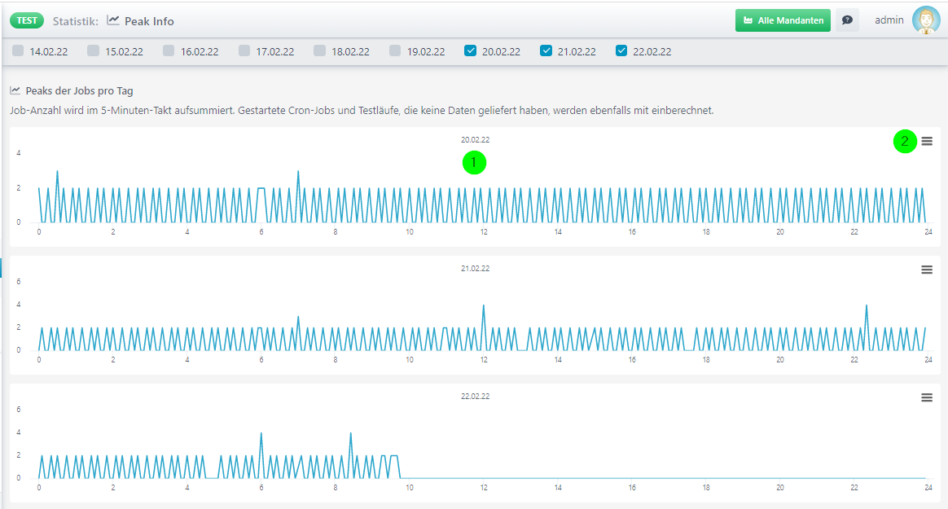Click the chart icon beside Peaks der Jobs pro Tag
Viewport: 948px width, 509px height.
[15, 90]
